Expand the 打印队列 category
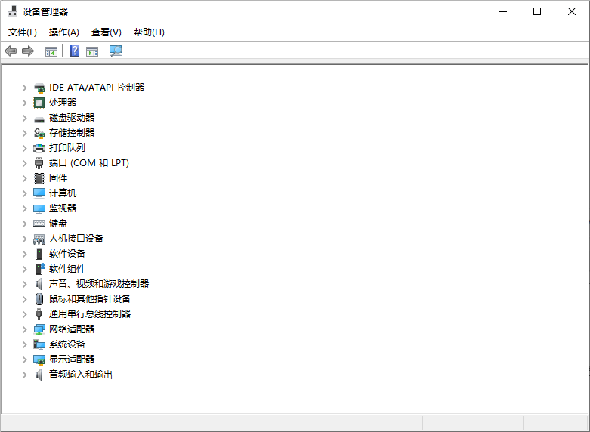 click(24, 148)
